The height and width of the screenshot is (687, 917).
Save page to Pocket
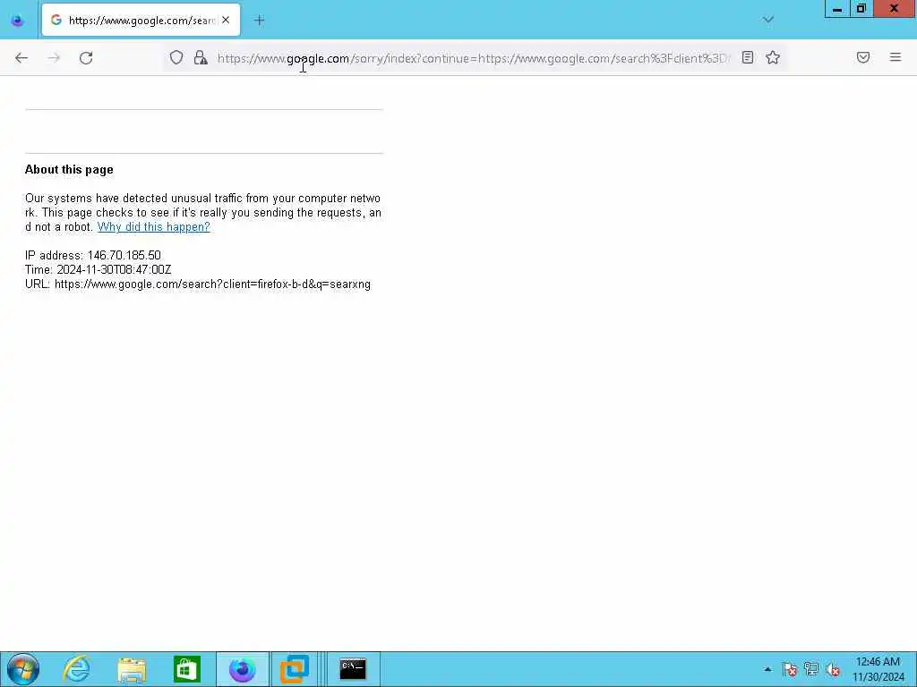pos(862,57)
